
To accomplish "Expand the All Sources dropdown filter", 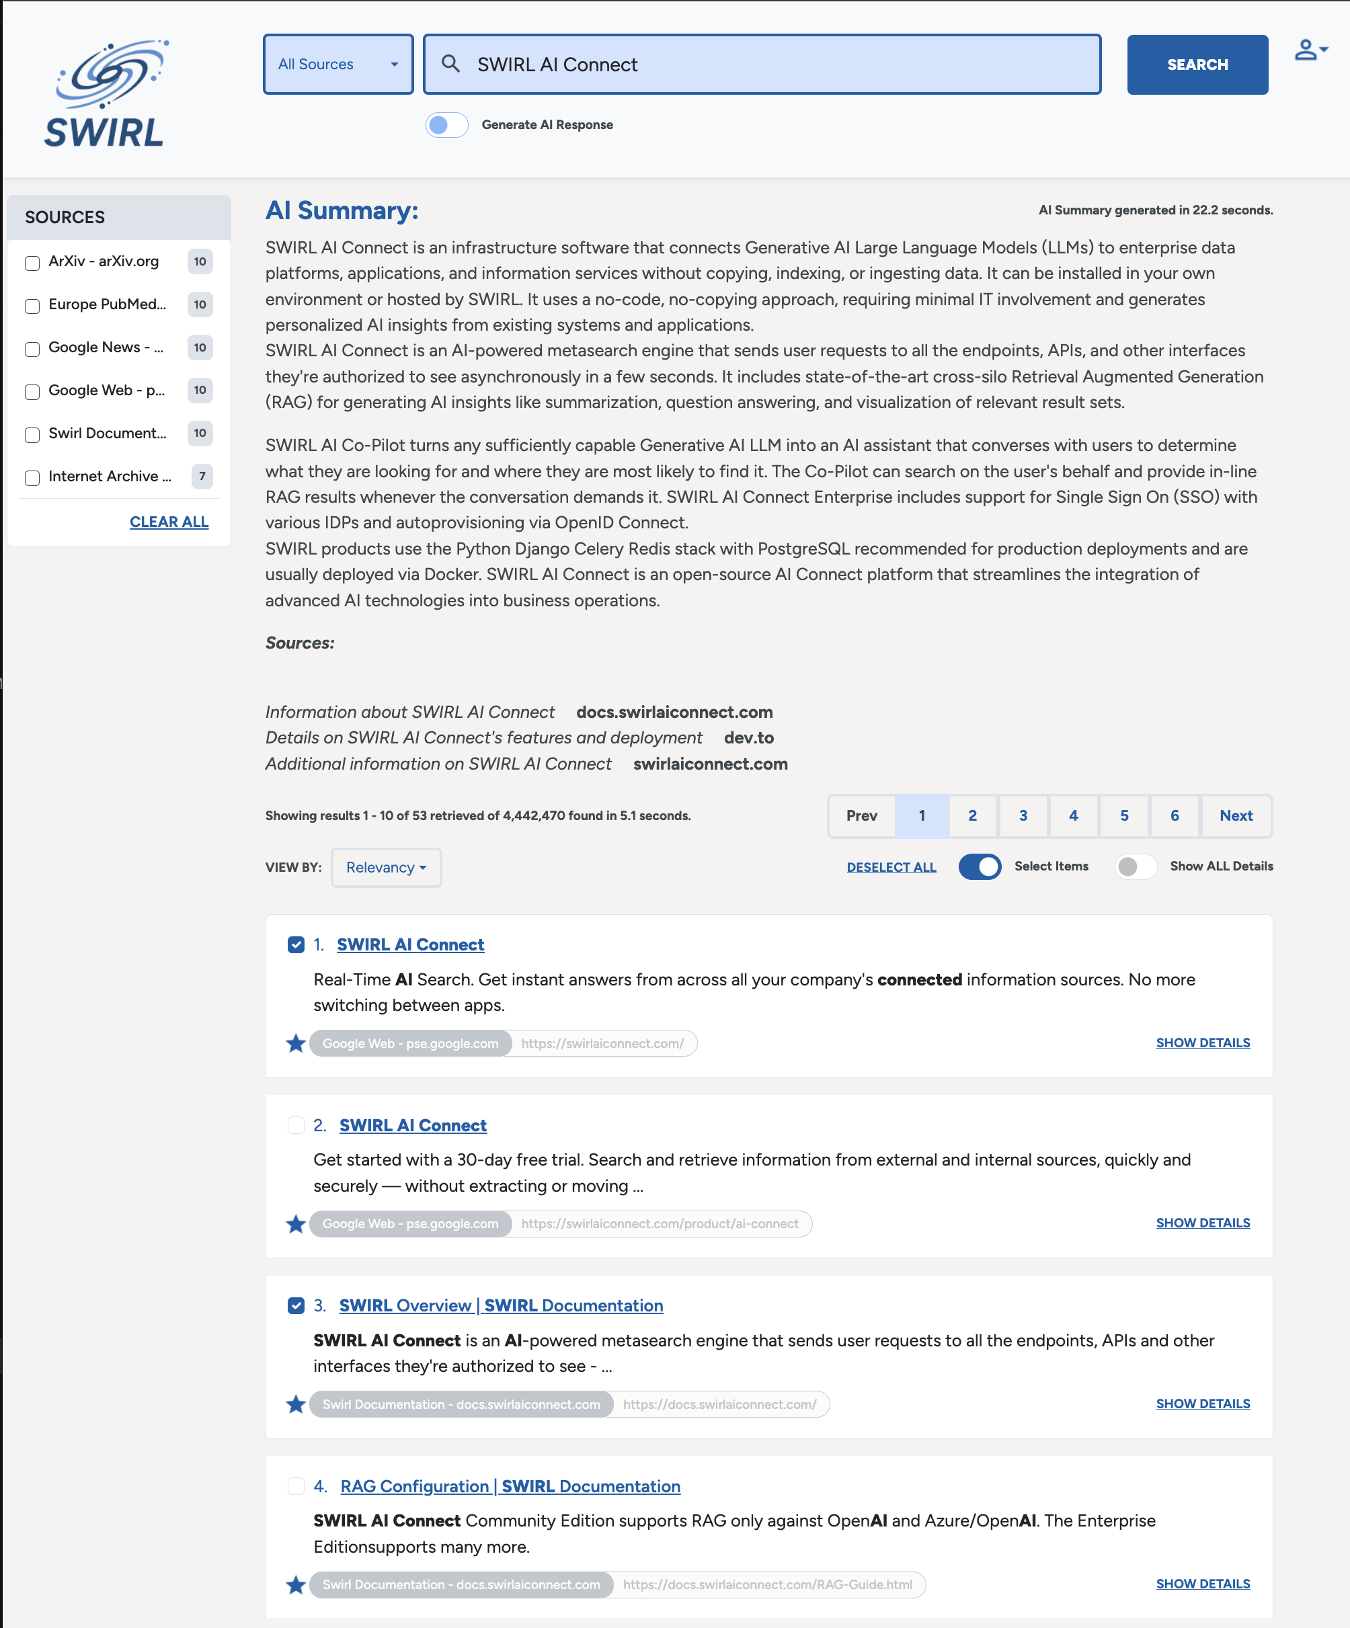I will coord(337,64).
